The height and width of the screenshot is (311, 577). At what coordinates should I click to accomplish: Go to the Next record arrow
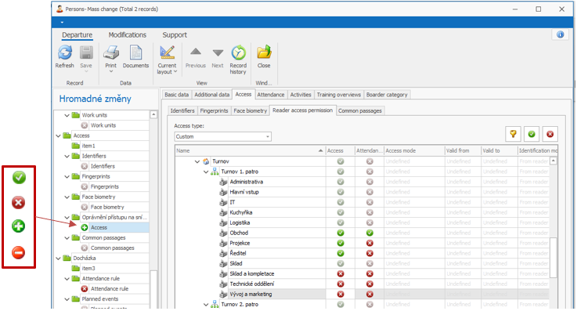click(218, 53)
